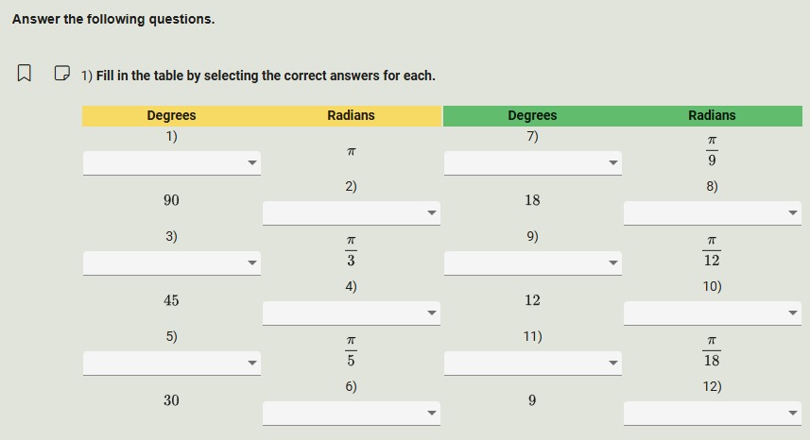
Task: Select dropdown 5 for degrees of π/5
Action: click(x=171, y=363)
